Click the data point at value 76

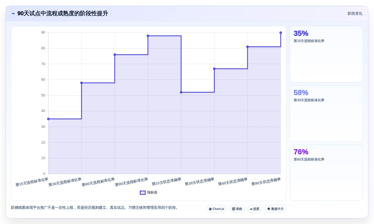tap(115, 55)
